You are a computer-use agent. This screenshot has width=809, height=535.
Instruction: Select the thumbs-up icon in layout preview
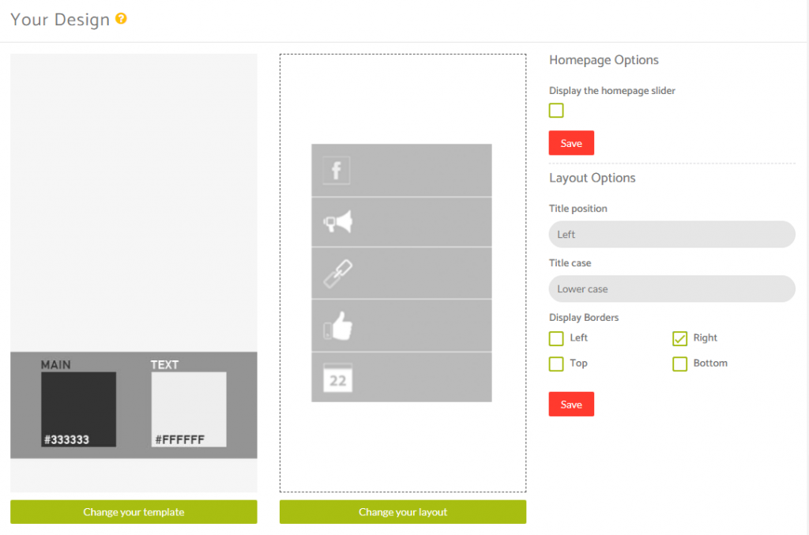point(338,326)
